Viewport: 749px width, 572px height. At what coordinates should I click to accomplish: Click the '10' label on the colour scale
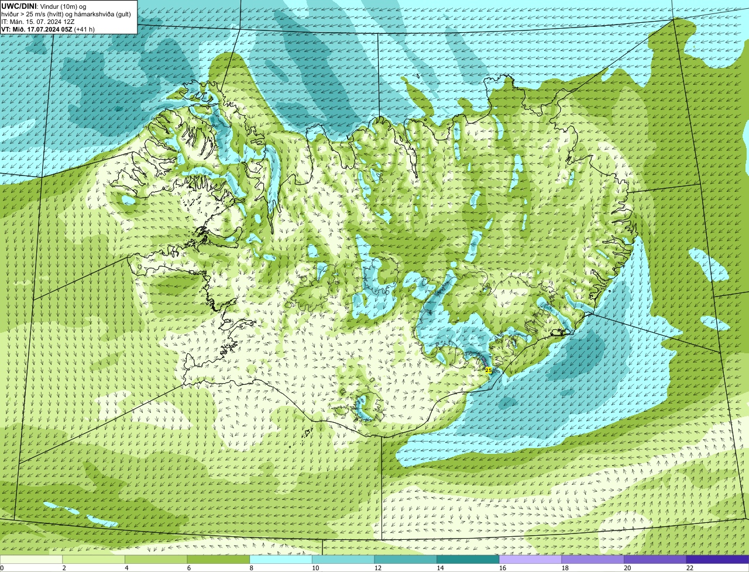coord(315,568)
